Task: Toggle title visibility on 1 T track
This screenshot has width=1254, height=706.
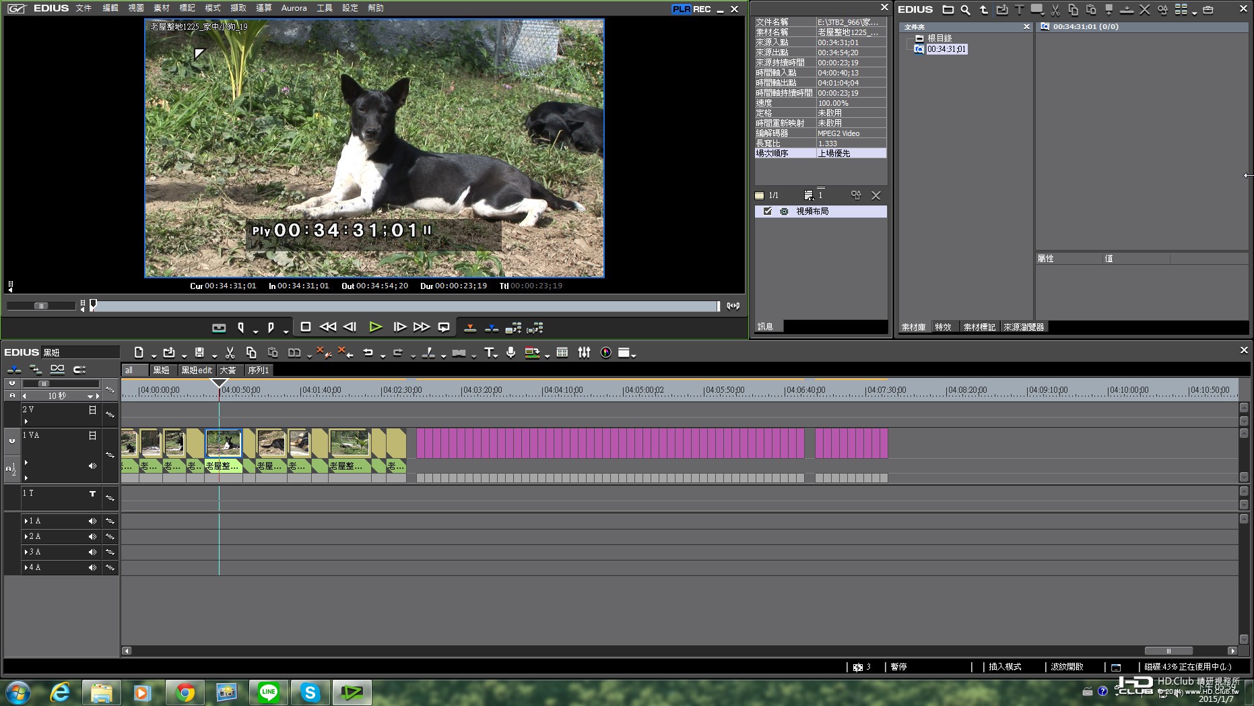Action: tap(92, 494)
